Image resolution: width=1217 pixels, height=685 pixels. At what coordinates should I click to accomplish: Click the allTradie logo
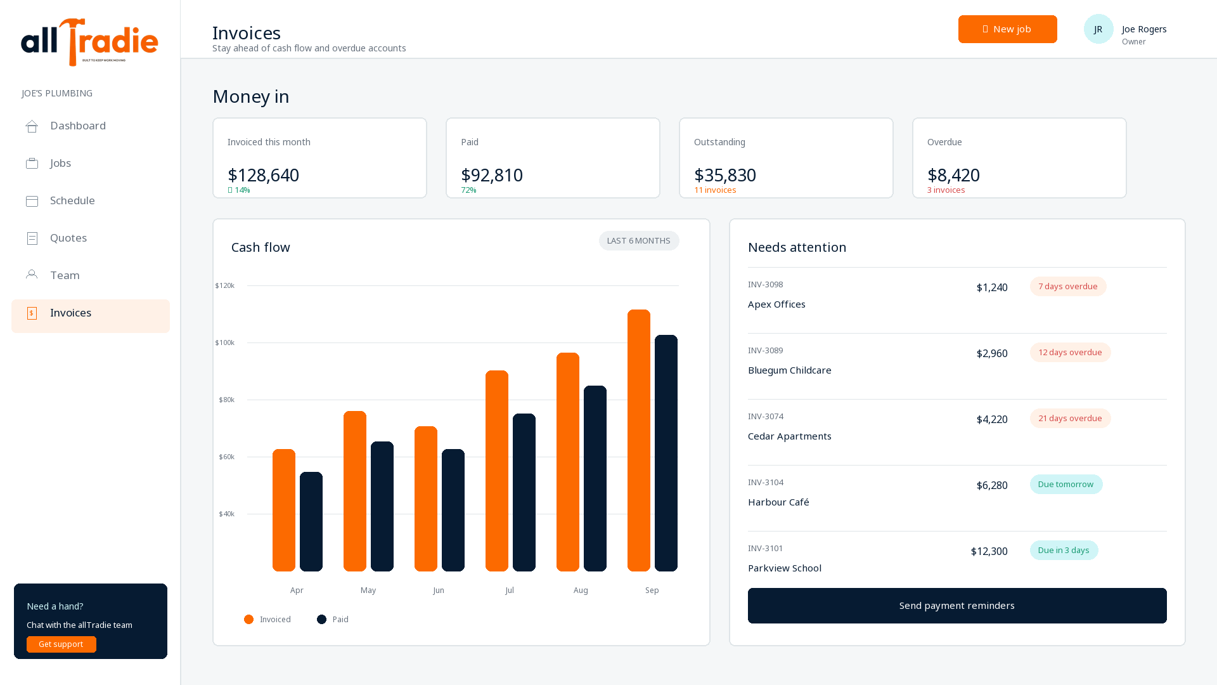tap(89, 42)
